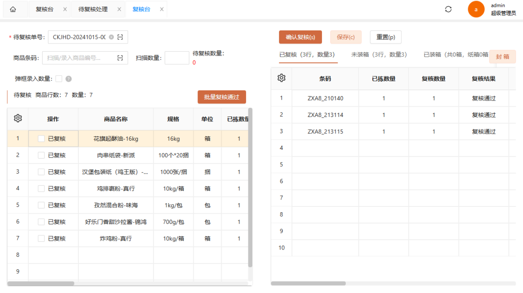523x293 pixels.
Task: Clear the 待复核单号 field with its clear icon
Action: tap(111, 37)
